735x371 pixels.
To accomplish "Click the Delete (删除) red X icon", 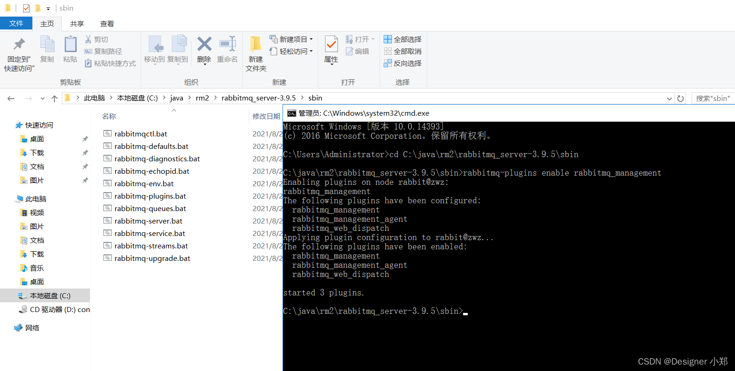I will coord(204,44).
